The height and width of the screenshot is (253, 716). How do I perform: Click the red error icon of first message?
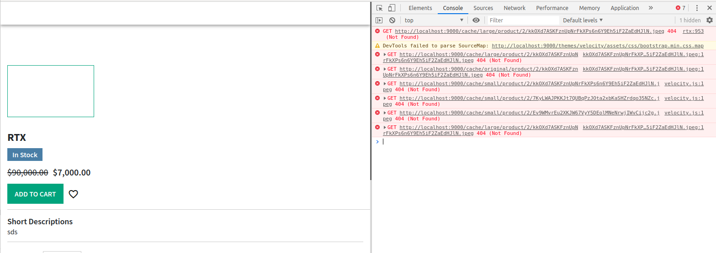[x=377, y=31]
